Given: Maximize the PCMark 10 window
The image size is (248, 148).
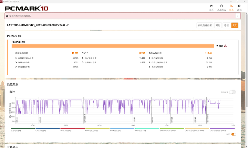Looking at the screenshot, I should click(237, 2).
